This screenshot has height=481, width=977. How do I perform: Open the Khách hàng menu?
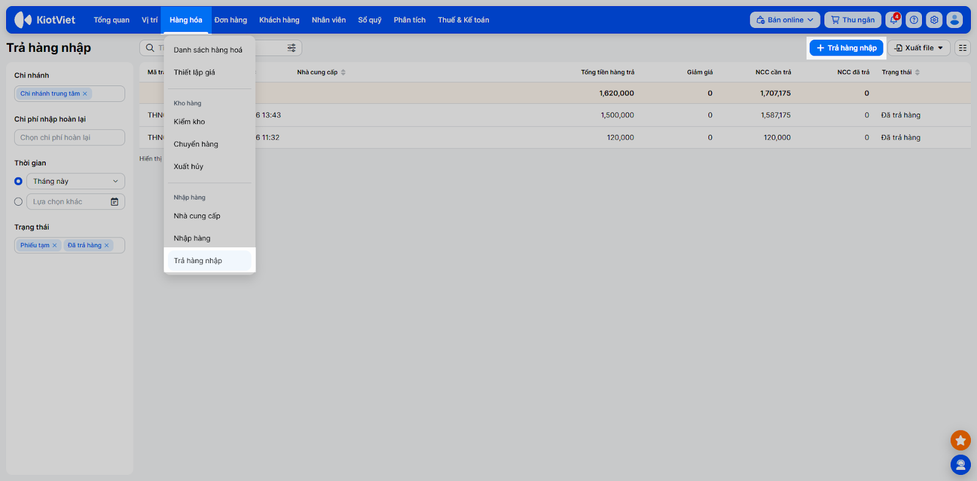(279, 20)
